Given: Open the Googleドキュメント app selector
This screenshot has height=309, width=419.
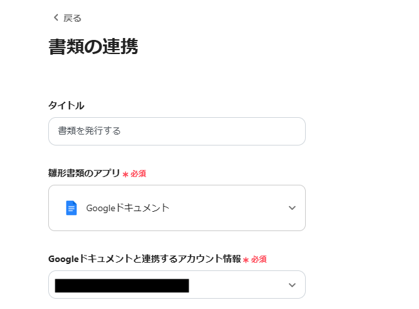Looking at the screenshot, I should [x=176, y=208].
